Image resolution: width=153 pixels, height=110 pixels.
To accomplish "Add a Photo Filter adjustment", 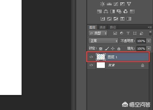I will [119, 11].
